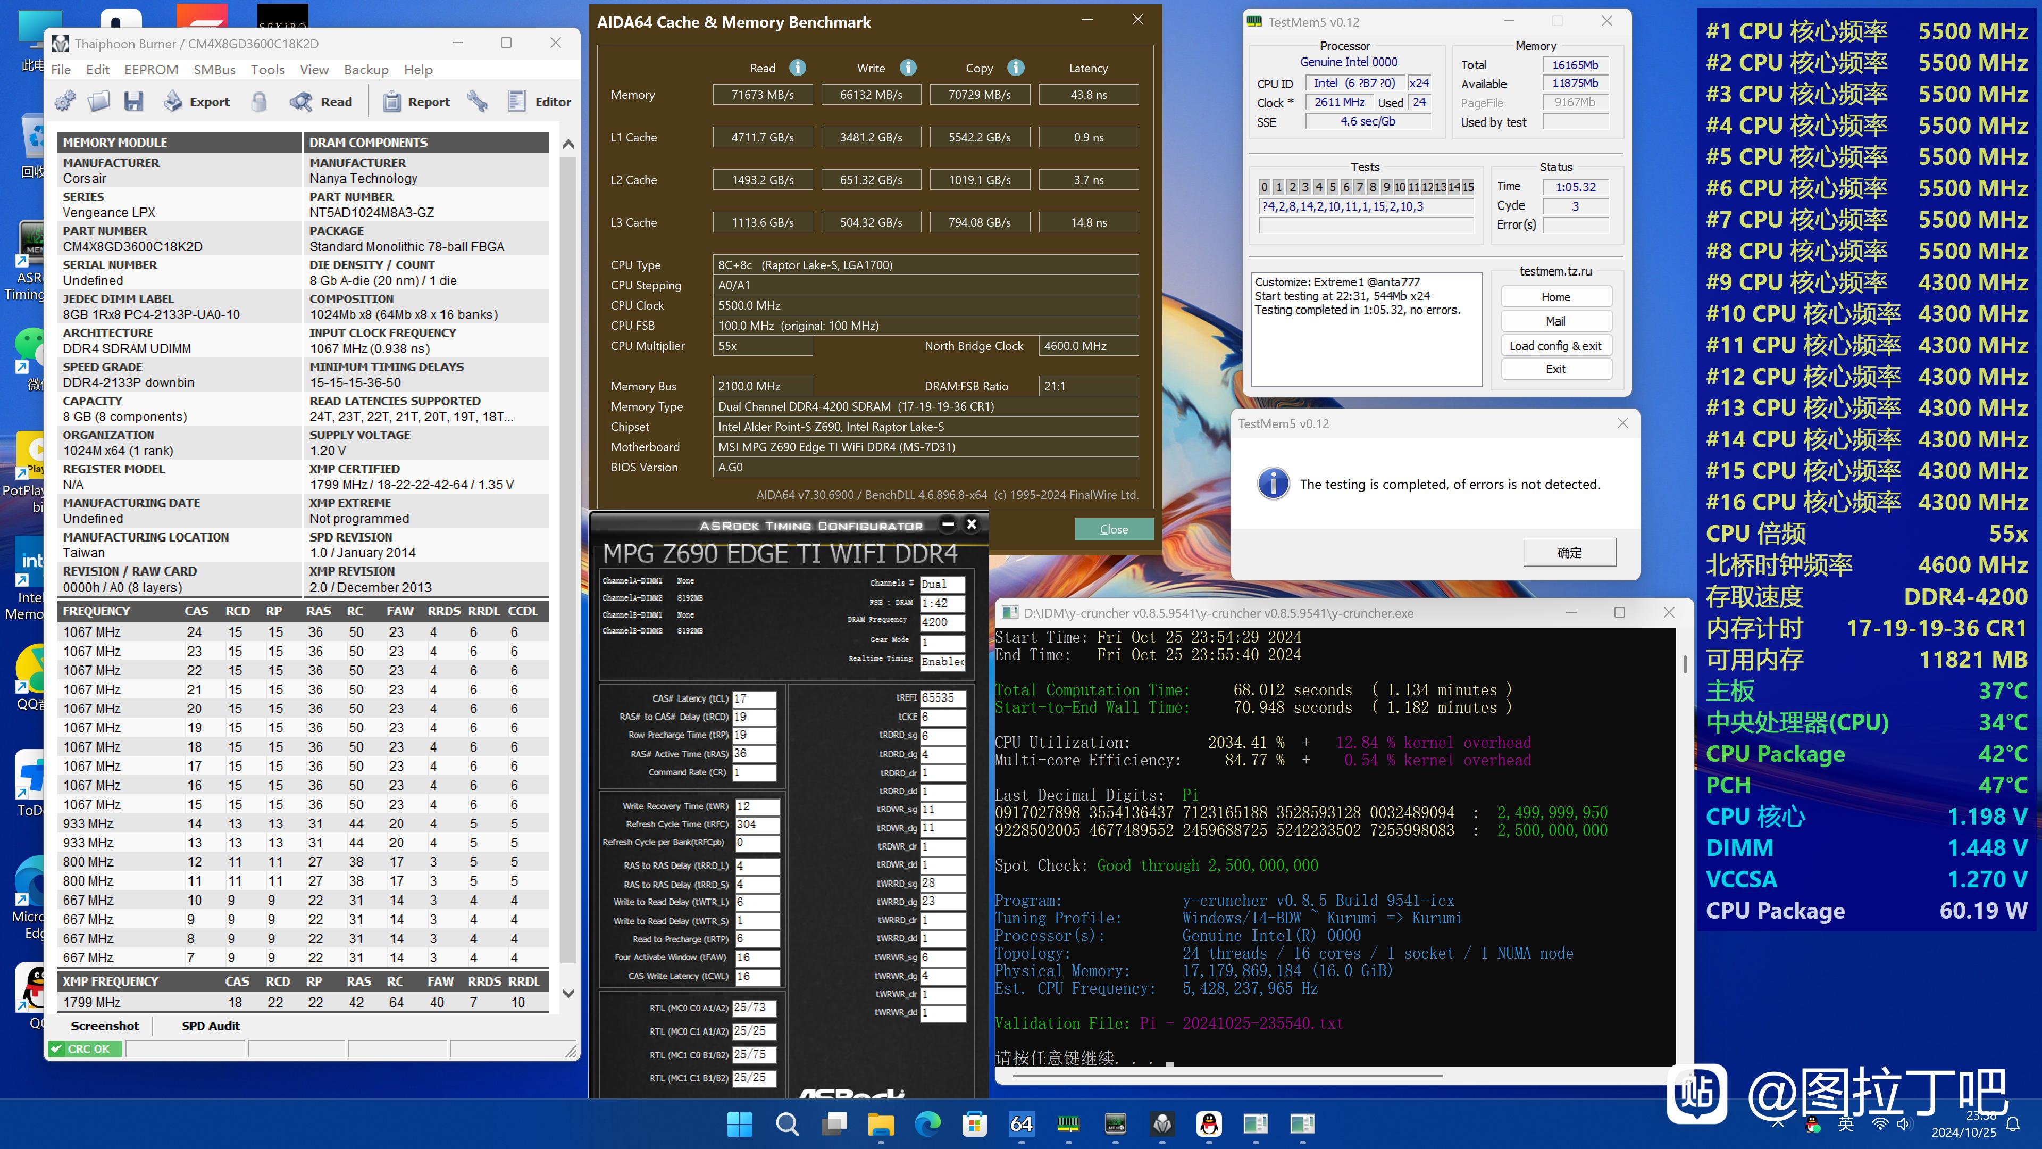Click the Mail button in TestMem5
2042x1149 pixels.
click(x=1556, y=321)
